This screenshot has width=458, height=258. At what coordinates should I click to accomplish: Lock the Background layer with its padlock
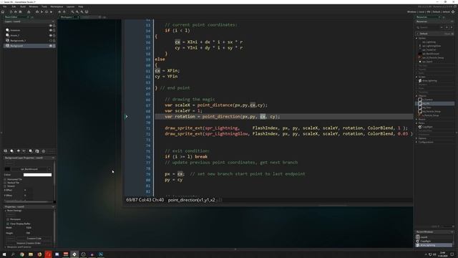coord(54,46)
